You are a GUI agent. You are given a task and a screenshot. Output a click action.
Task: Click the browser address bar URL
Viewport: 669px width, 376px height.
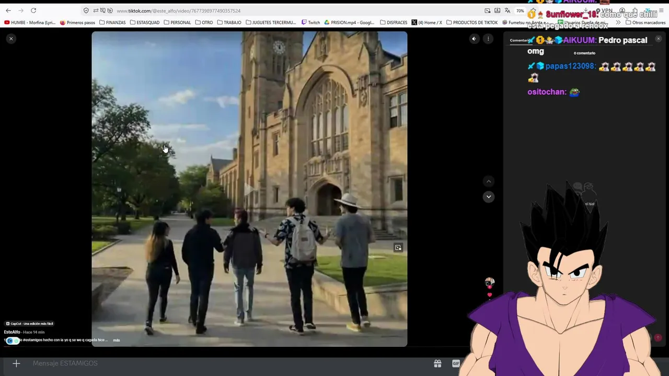[x=178, y=10]
